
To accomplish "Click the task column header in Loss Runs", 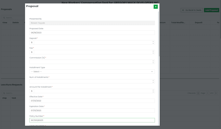I will pos(14,98).
